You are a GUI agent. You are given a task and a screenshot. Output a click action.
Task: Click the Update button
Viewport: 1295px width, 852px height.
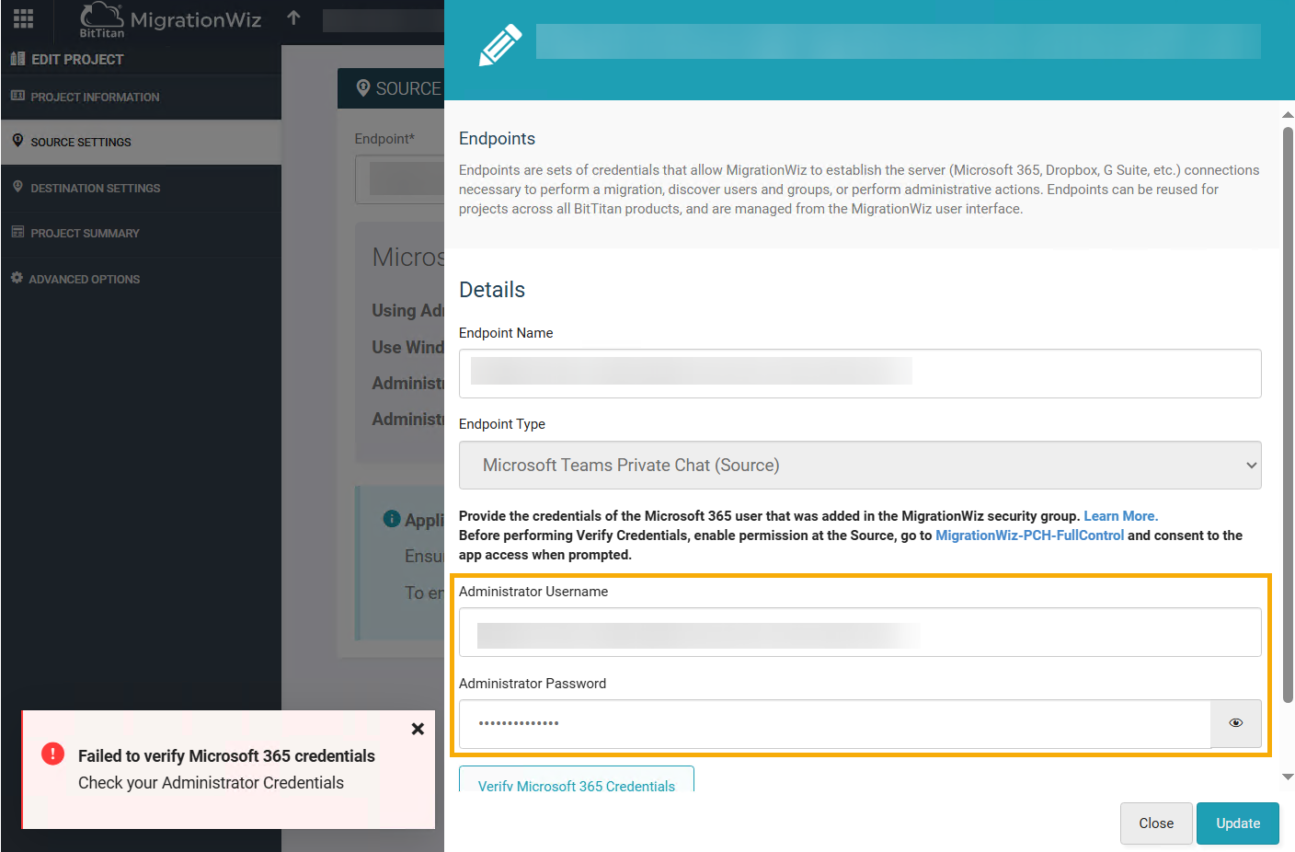point(1238,823)
